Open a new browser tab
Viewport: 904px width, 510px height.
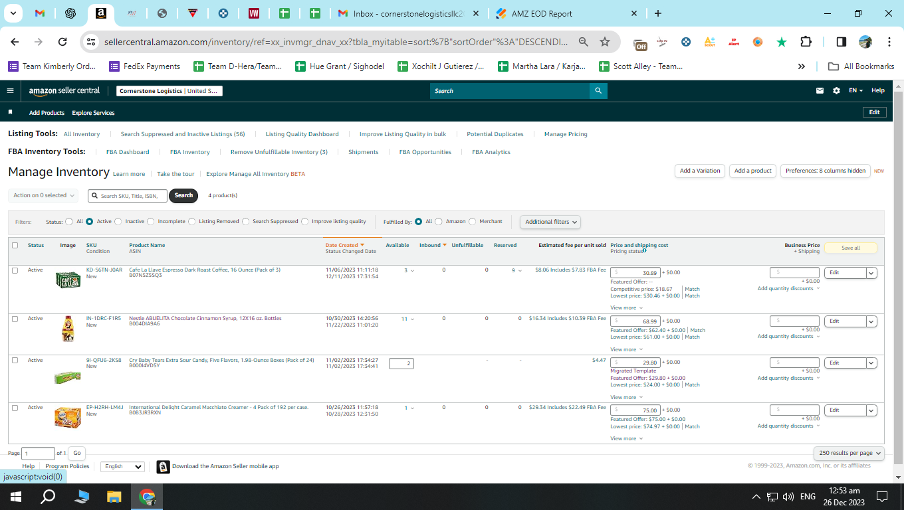coord(657,13)
